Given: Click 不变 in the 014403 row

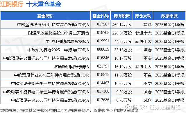Looking at the screenshot, I should pyautogui.click(x=148, y=83).
